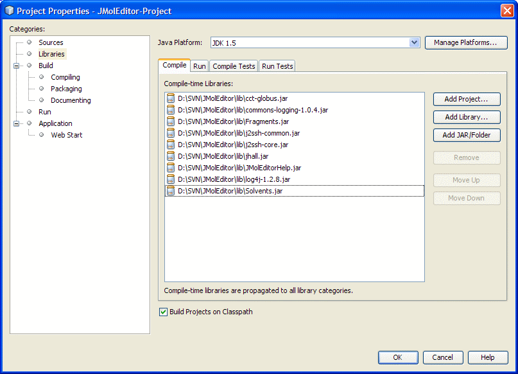
Task: Confirm the dialog with OK
Action: [398, 357]
